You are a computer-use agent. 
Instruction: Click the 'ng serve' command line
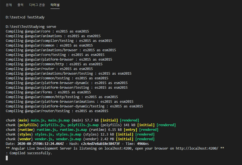[31, 27]
